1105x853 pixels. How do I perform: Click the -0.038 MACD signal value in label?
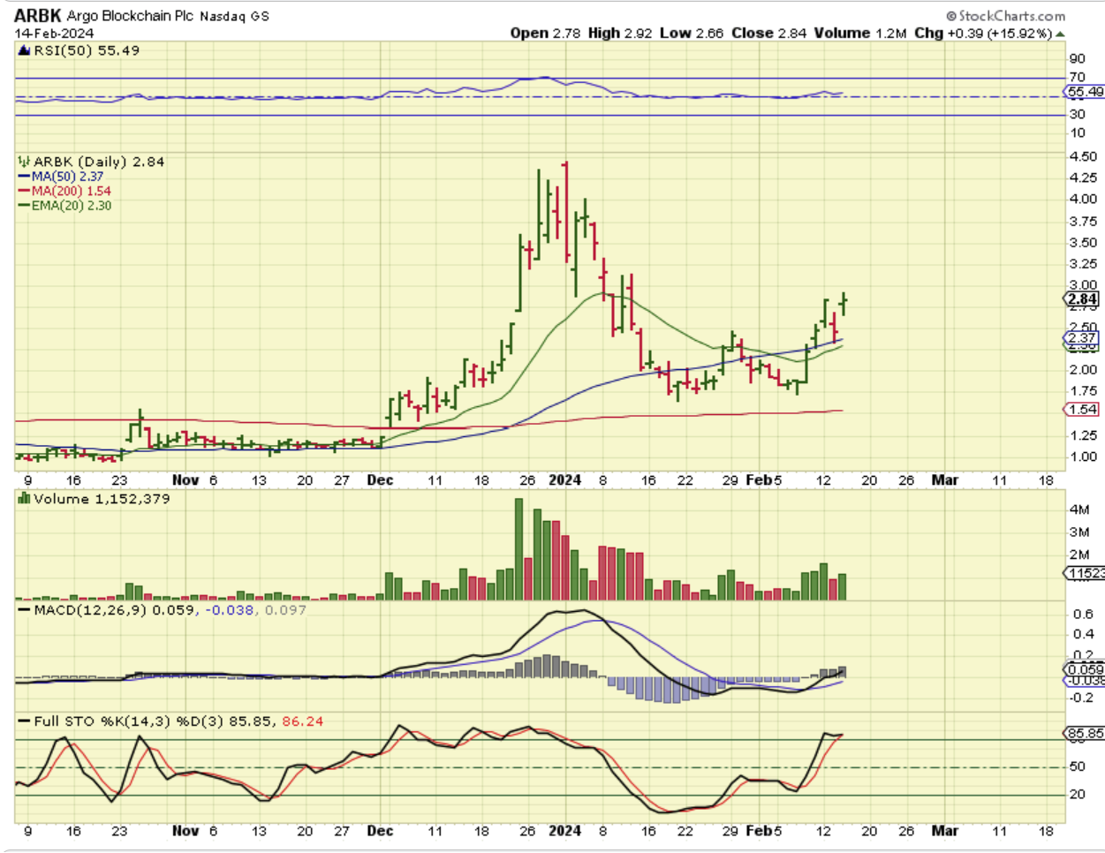229,609
